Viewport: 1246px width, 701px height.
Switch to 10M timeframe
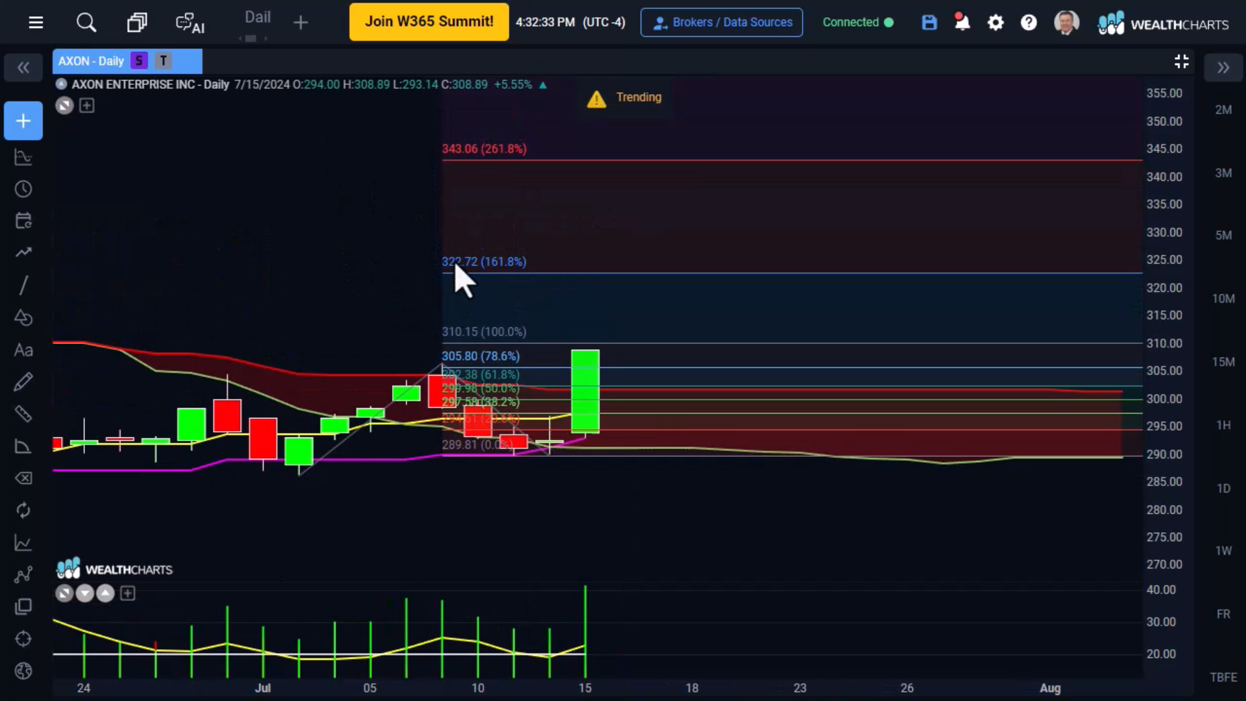(1223, 299)
